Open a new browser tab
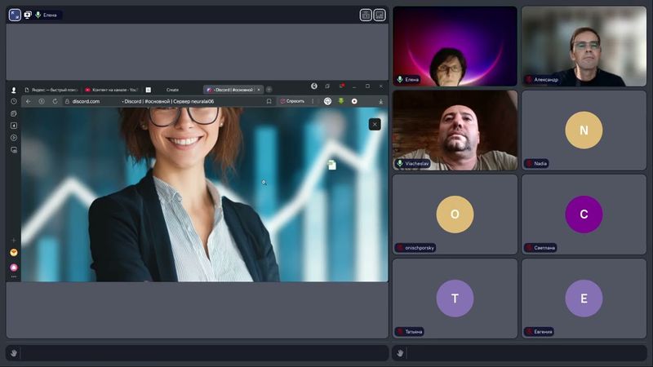This screenshot has height=367, width=653. coord(269,90)
